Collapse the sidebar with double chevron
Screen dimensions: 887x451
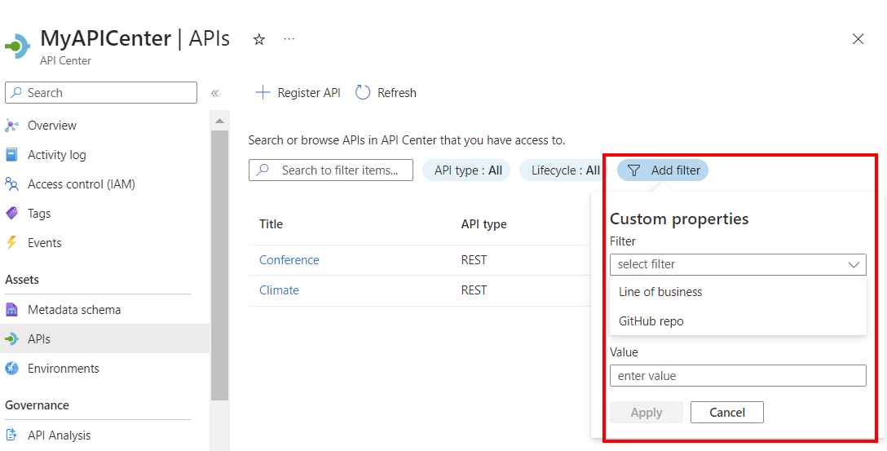coord(215,93)
